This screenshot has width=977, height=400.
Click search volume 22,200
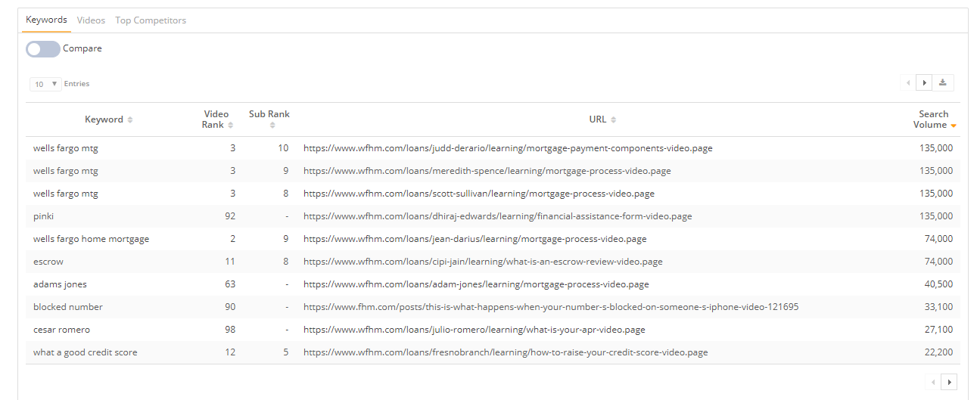coord(939,352)
